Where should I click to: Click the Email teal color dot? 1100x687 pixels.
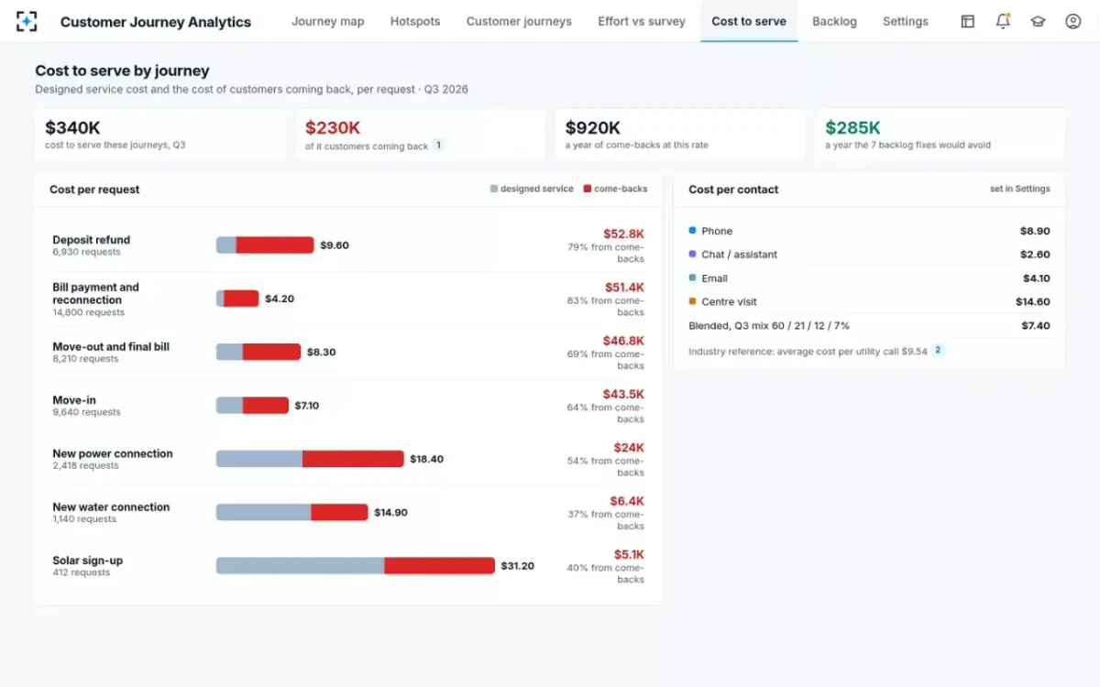point(692,278)
